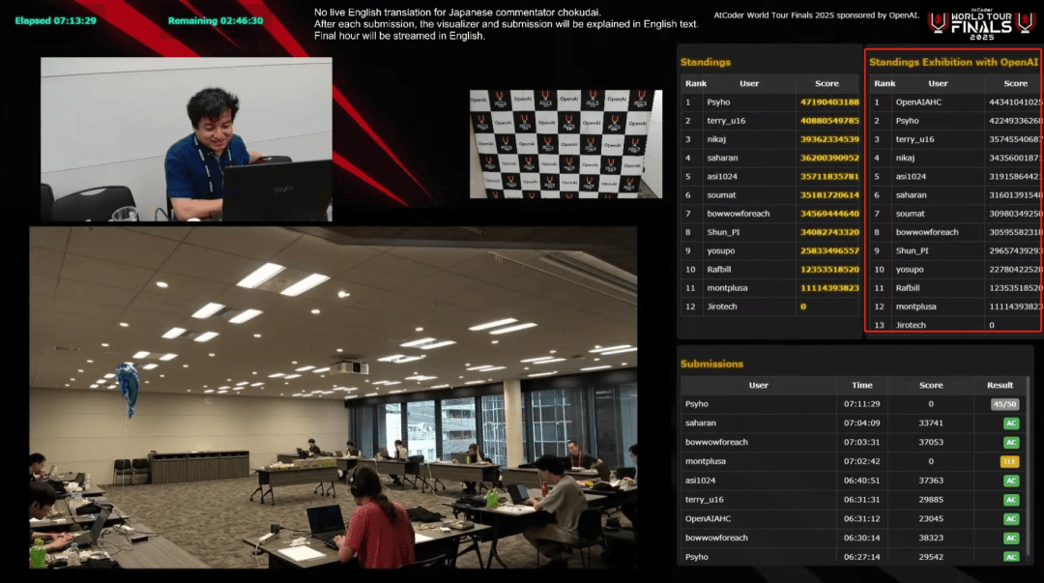The width and height of the screenshot is (1044, 583).
Task: Click Shun_PI's score 34082743320 in Standings
Action: point(829,233)
